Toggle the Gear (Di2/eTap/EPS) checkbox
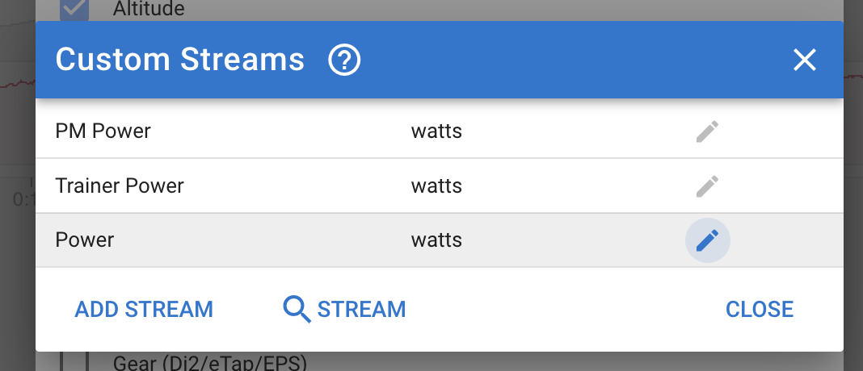The width and height of the screenshot is (863, 371). [x=74, y=361]
